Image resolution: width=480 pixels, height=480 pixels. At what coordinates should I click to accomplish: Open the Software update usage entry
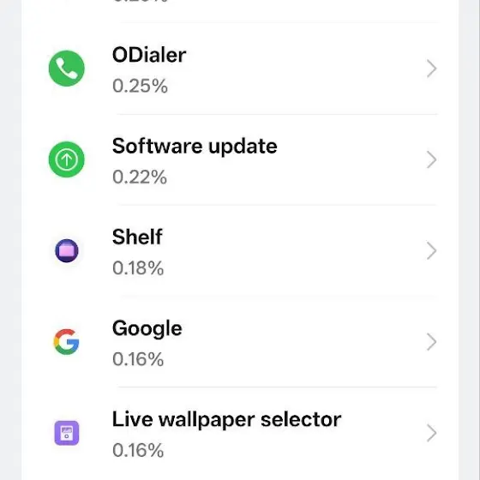[240, 159]
